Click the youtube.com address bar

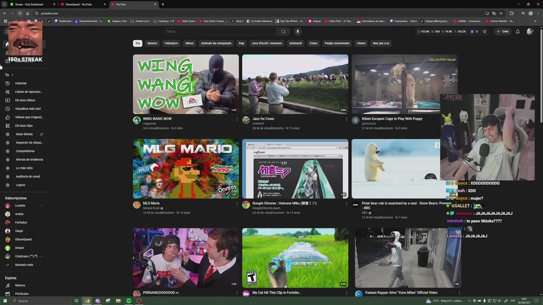(x=255, y=13)
